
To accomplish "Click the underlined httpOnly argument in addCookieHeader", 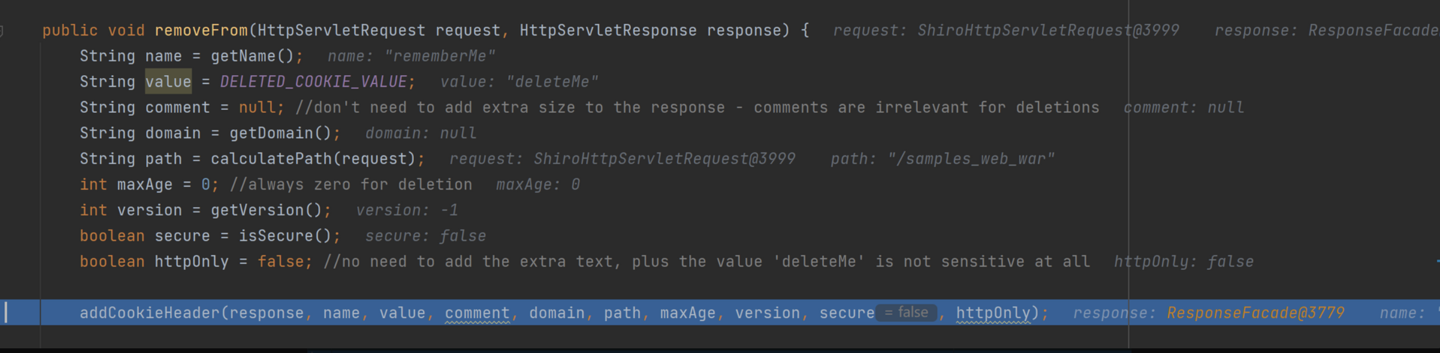I will 994,314.
